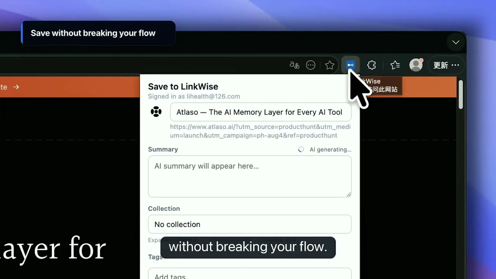Open the No collection dropdown
Screen dimensions: 496x279
[250, 224]
